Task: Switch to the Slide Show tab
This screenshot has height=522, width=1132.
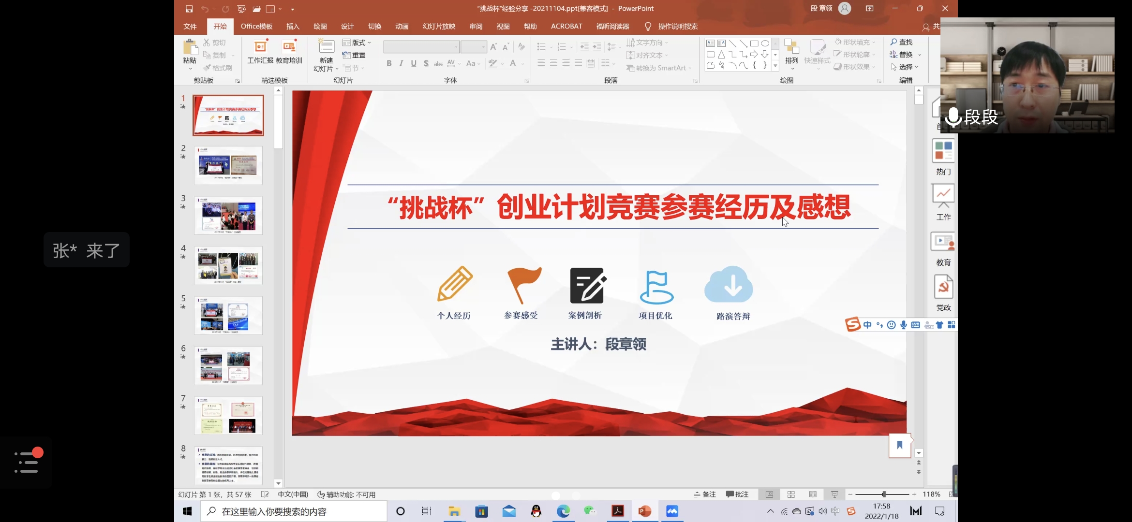Action: coord(439,27)
